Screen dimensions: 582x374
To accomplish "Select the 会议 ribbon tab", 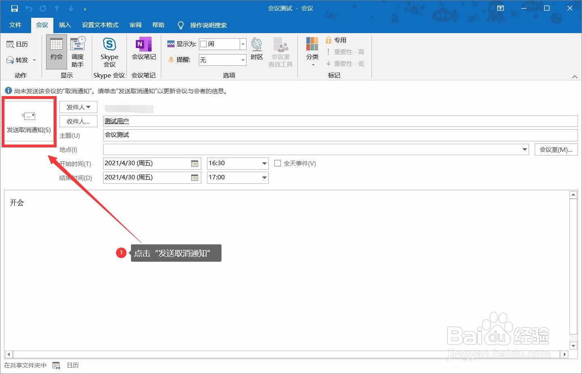I will (x=42, y=25).
